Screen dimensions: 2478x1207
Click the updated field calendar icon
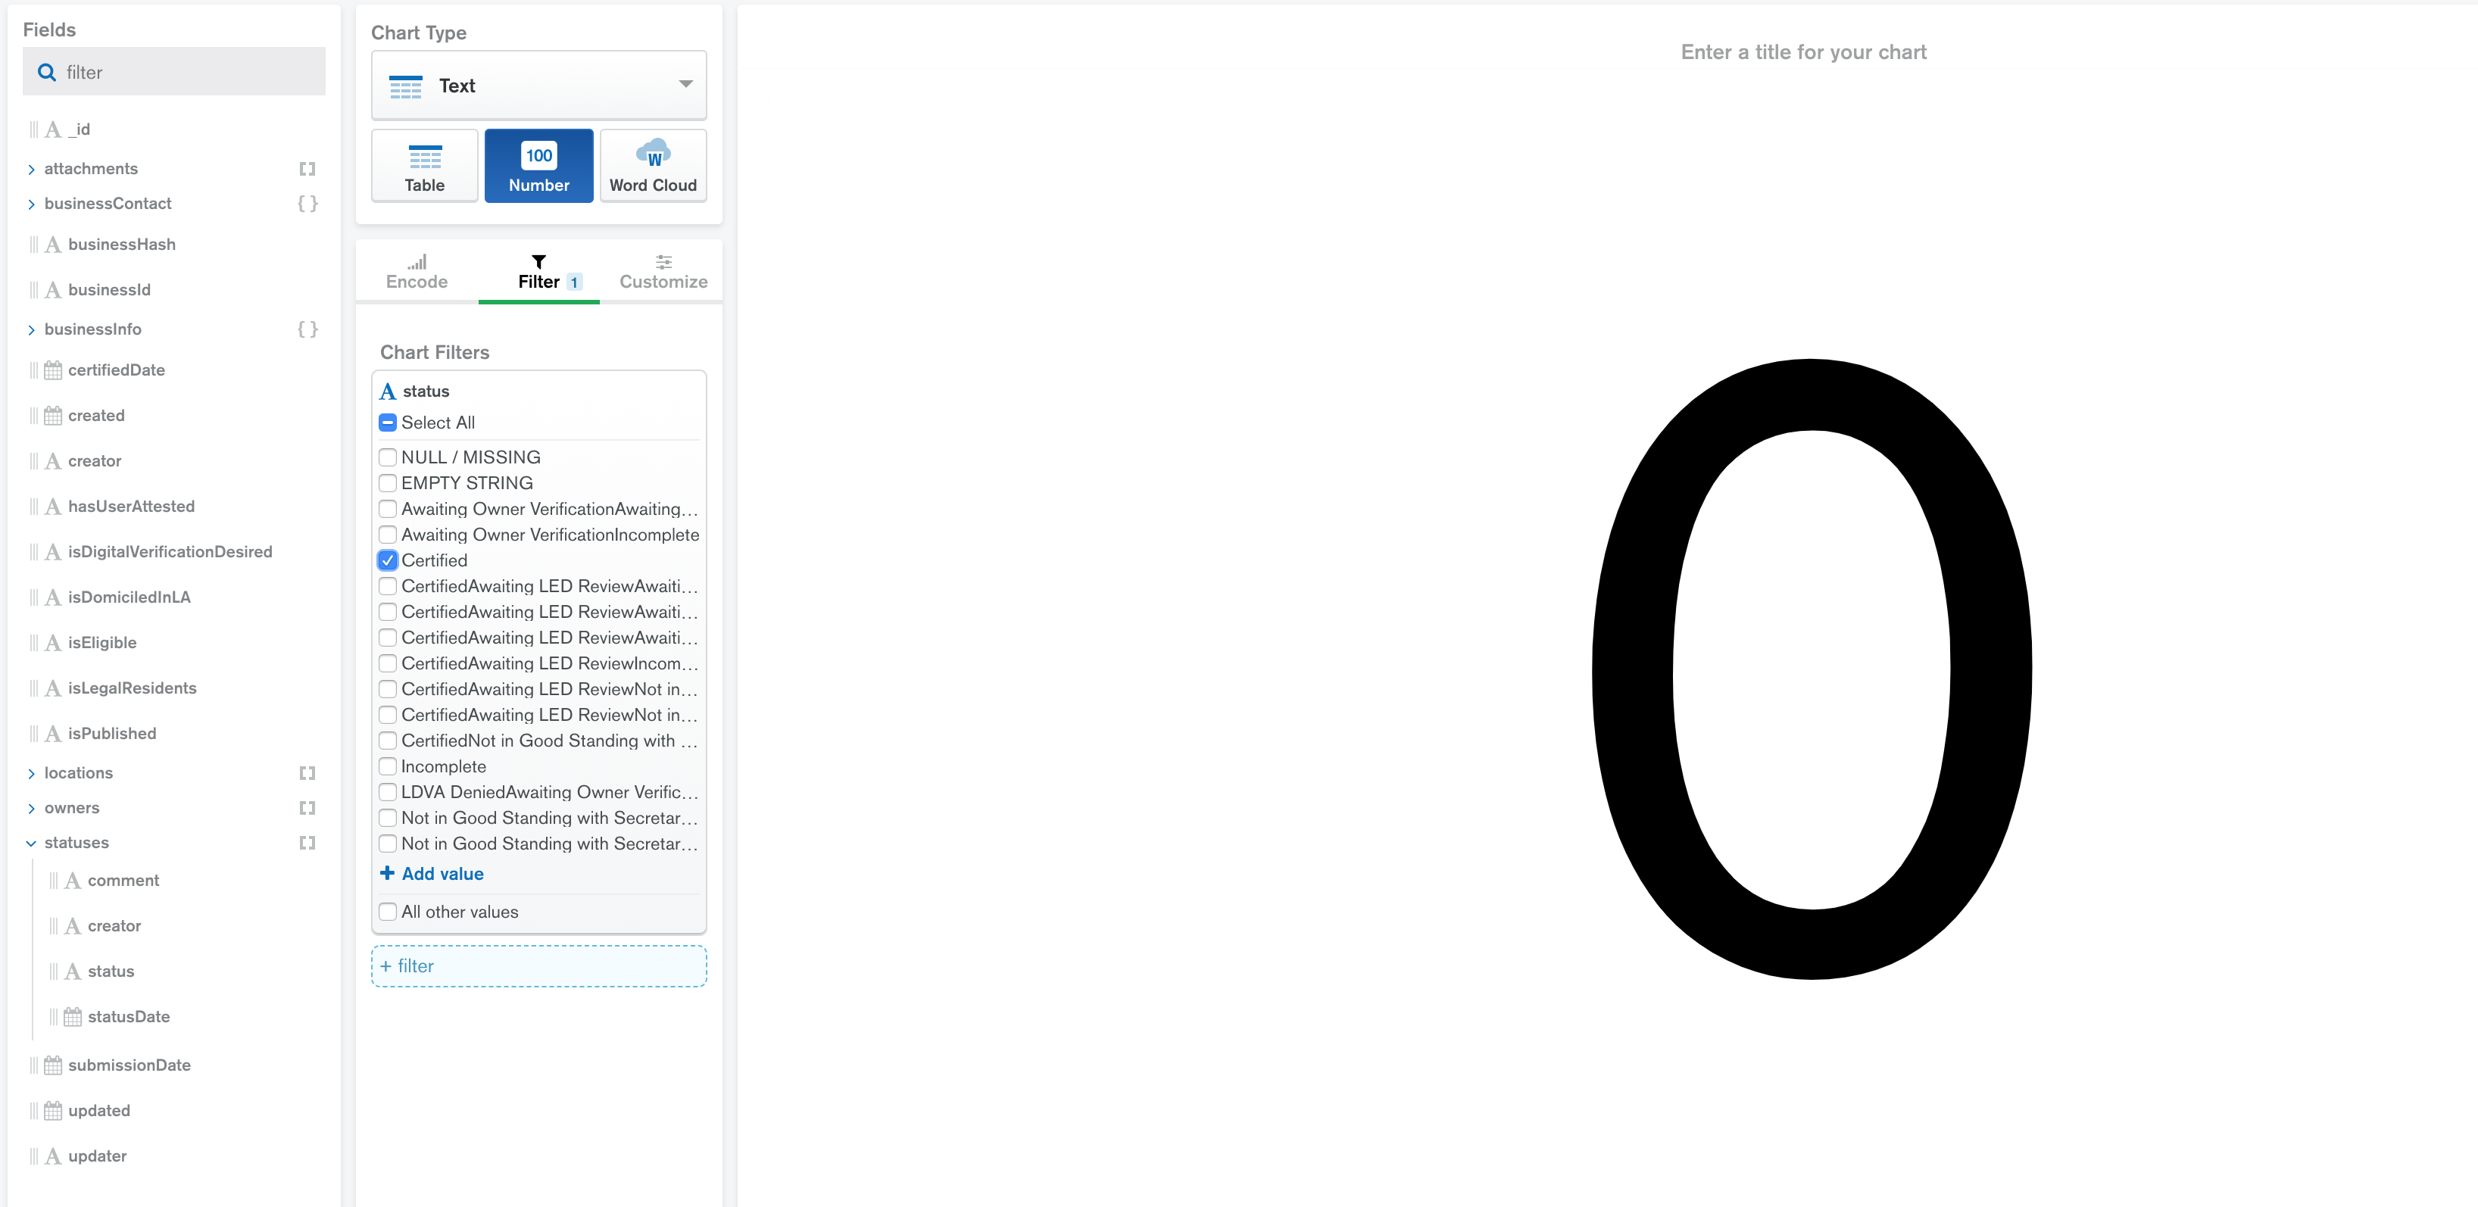(x=53, y=1111)
